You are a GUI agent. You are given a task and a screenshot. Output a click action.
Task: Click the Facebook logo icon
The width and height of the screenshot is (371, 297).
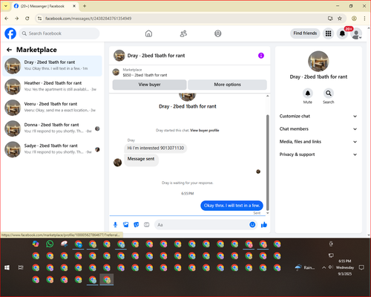pyautogui.click(x=10, y=33)
